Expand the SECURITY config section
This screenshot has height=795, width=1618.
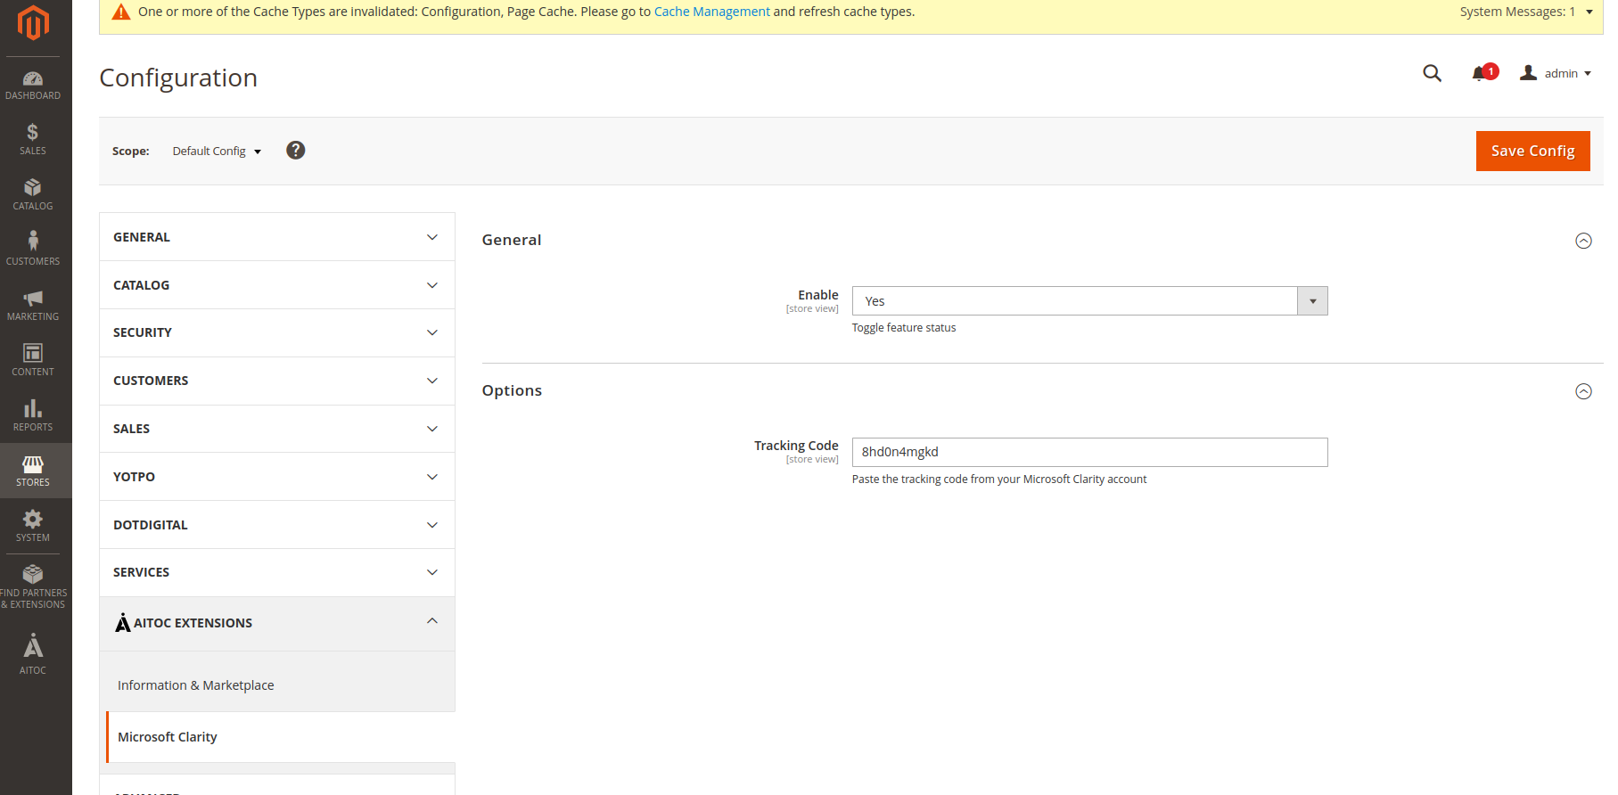277,332
